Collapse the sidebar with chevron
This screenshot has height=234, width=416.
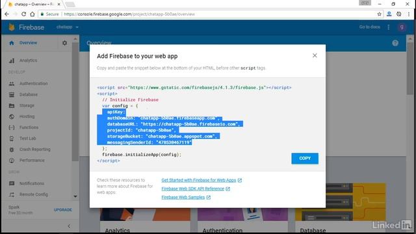(69, 226)
